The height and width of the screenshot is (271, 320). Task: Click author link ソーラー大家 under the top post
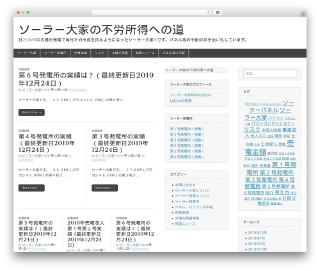[x=31, y=90]
